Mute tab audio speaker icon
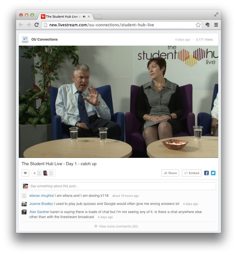This screenshot has width=237, height=255. click(x=84, y=17)
